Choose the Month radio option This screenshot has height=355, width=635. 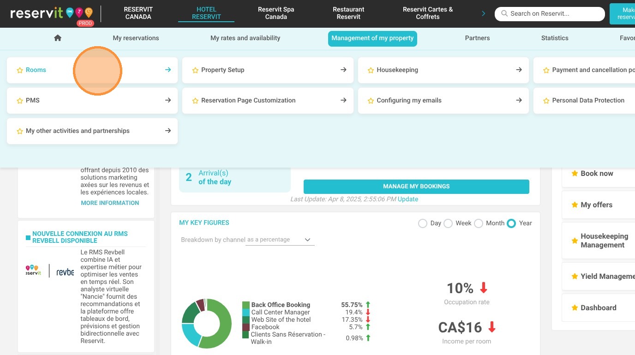coord(479,223)
